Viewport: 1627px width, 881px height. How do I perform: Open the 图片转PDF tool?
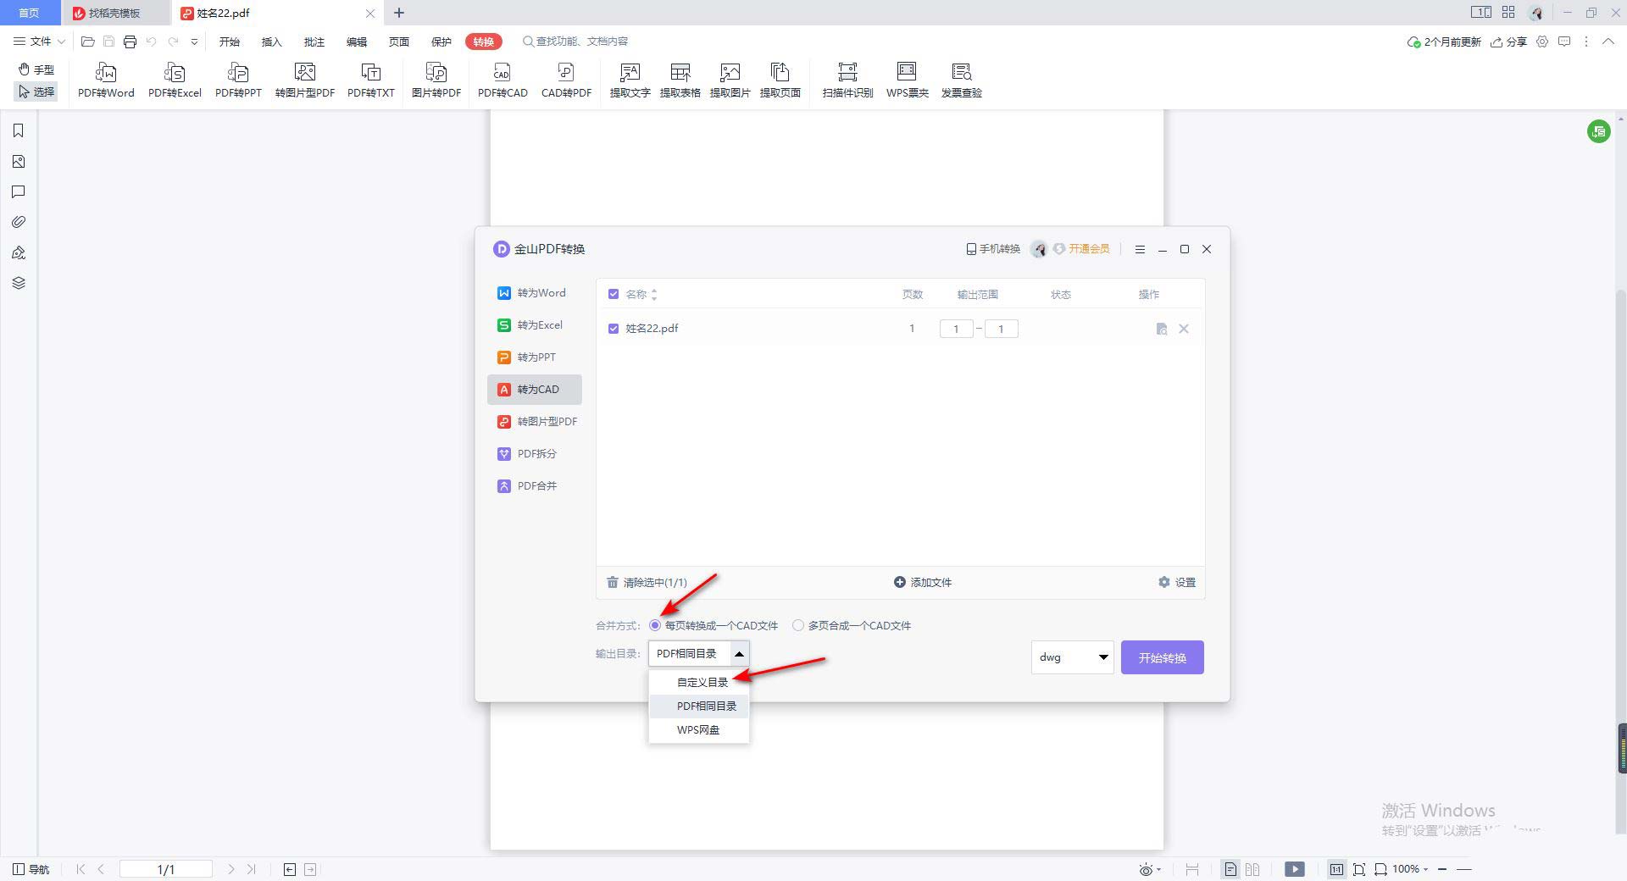point(436,80)
